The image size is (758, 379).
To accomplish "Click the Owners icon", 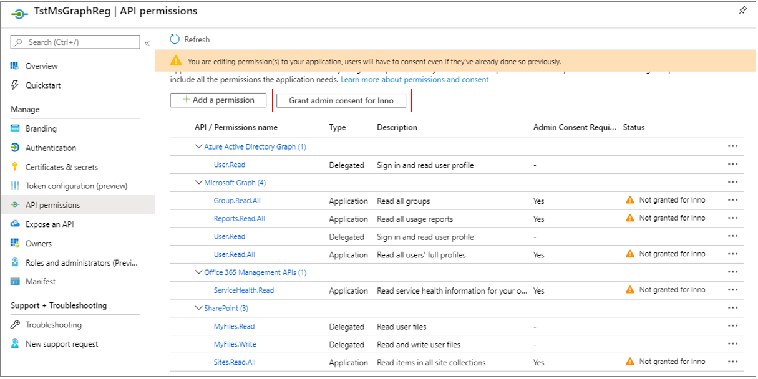I will pyautogui.click(x=15, y=243).
